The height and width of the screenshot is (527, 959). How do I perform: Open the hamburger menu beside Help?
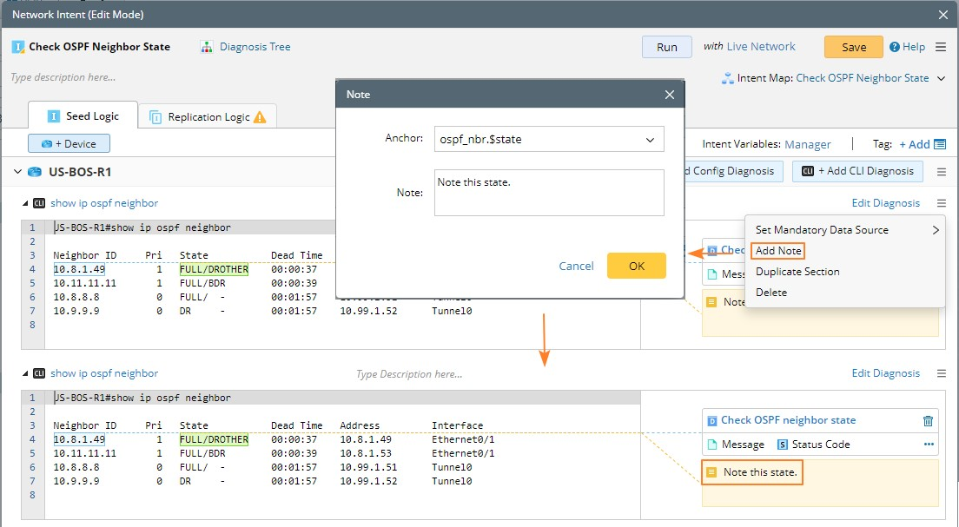(941, 47)
